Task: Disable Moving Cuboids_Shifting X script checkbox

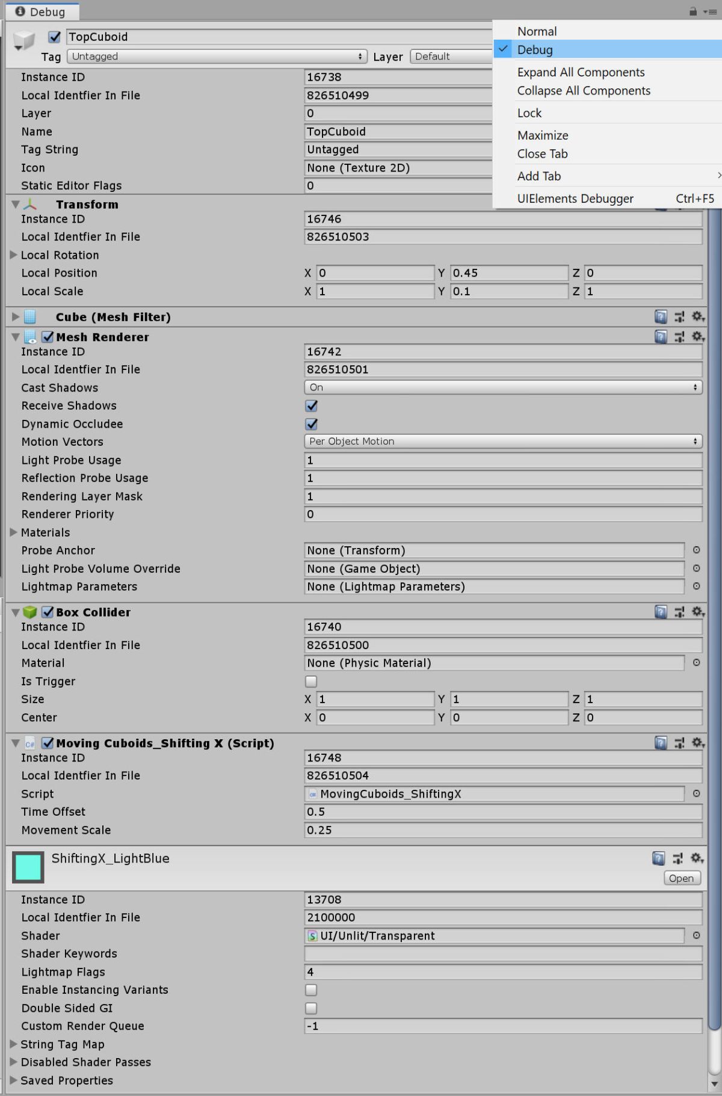Action: [x=48, y=743]
